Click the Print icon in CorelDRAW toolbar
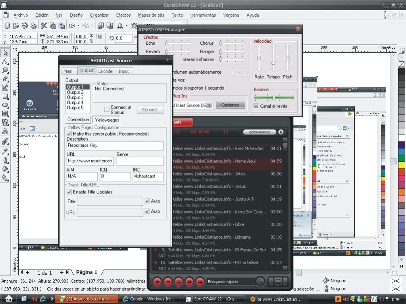The image size is (406, 304). coord(33,26)
